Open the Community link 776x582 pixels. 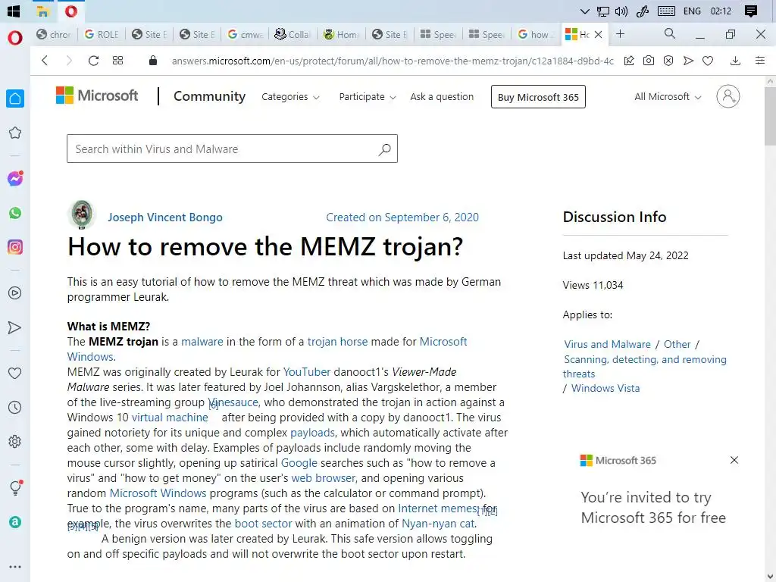point(209,96)
